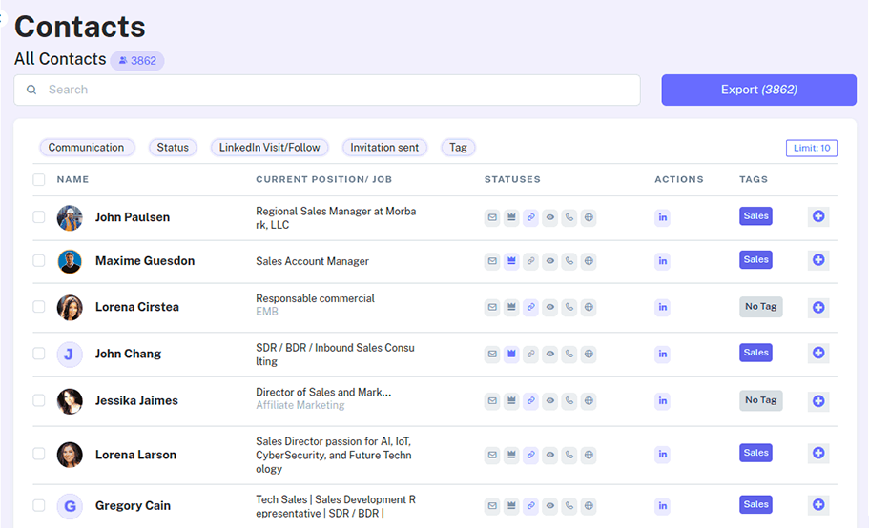Image resolution: width=869 pixels, height=528 pixels.
Task: Click the link status icon for Lorena Cirstea
Action: tap(530, 307)
